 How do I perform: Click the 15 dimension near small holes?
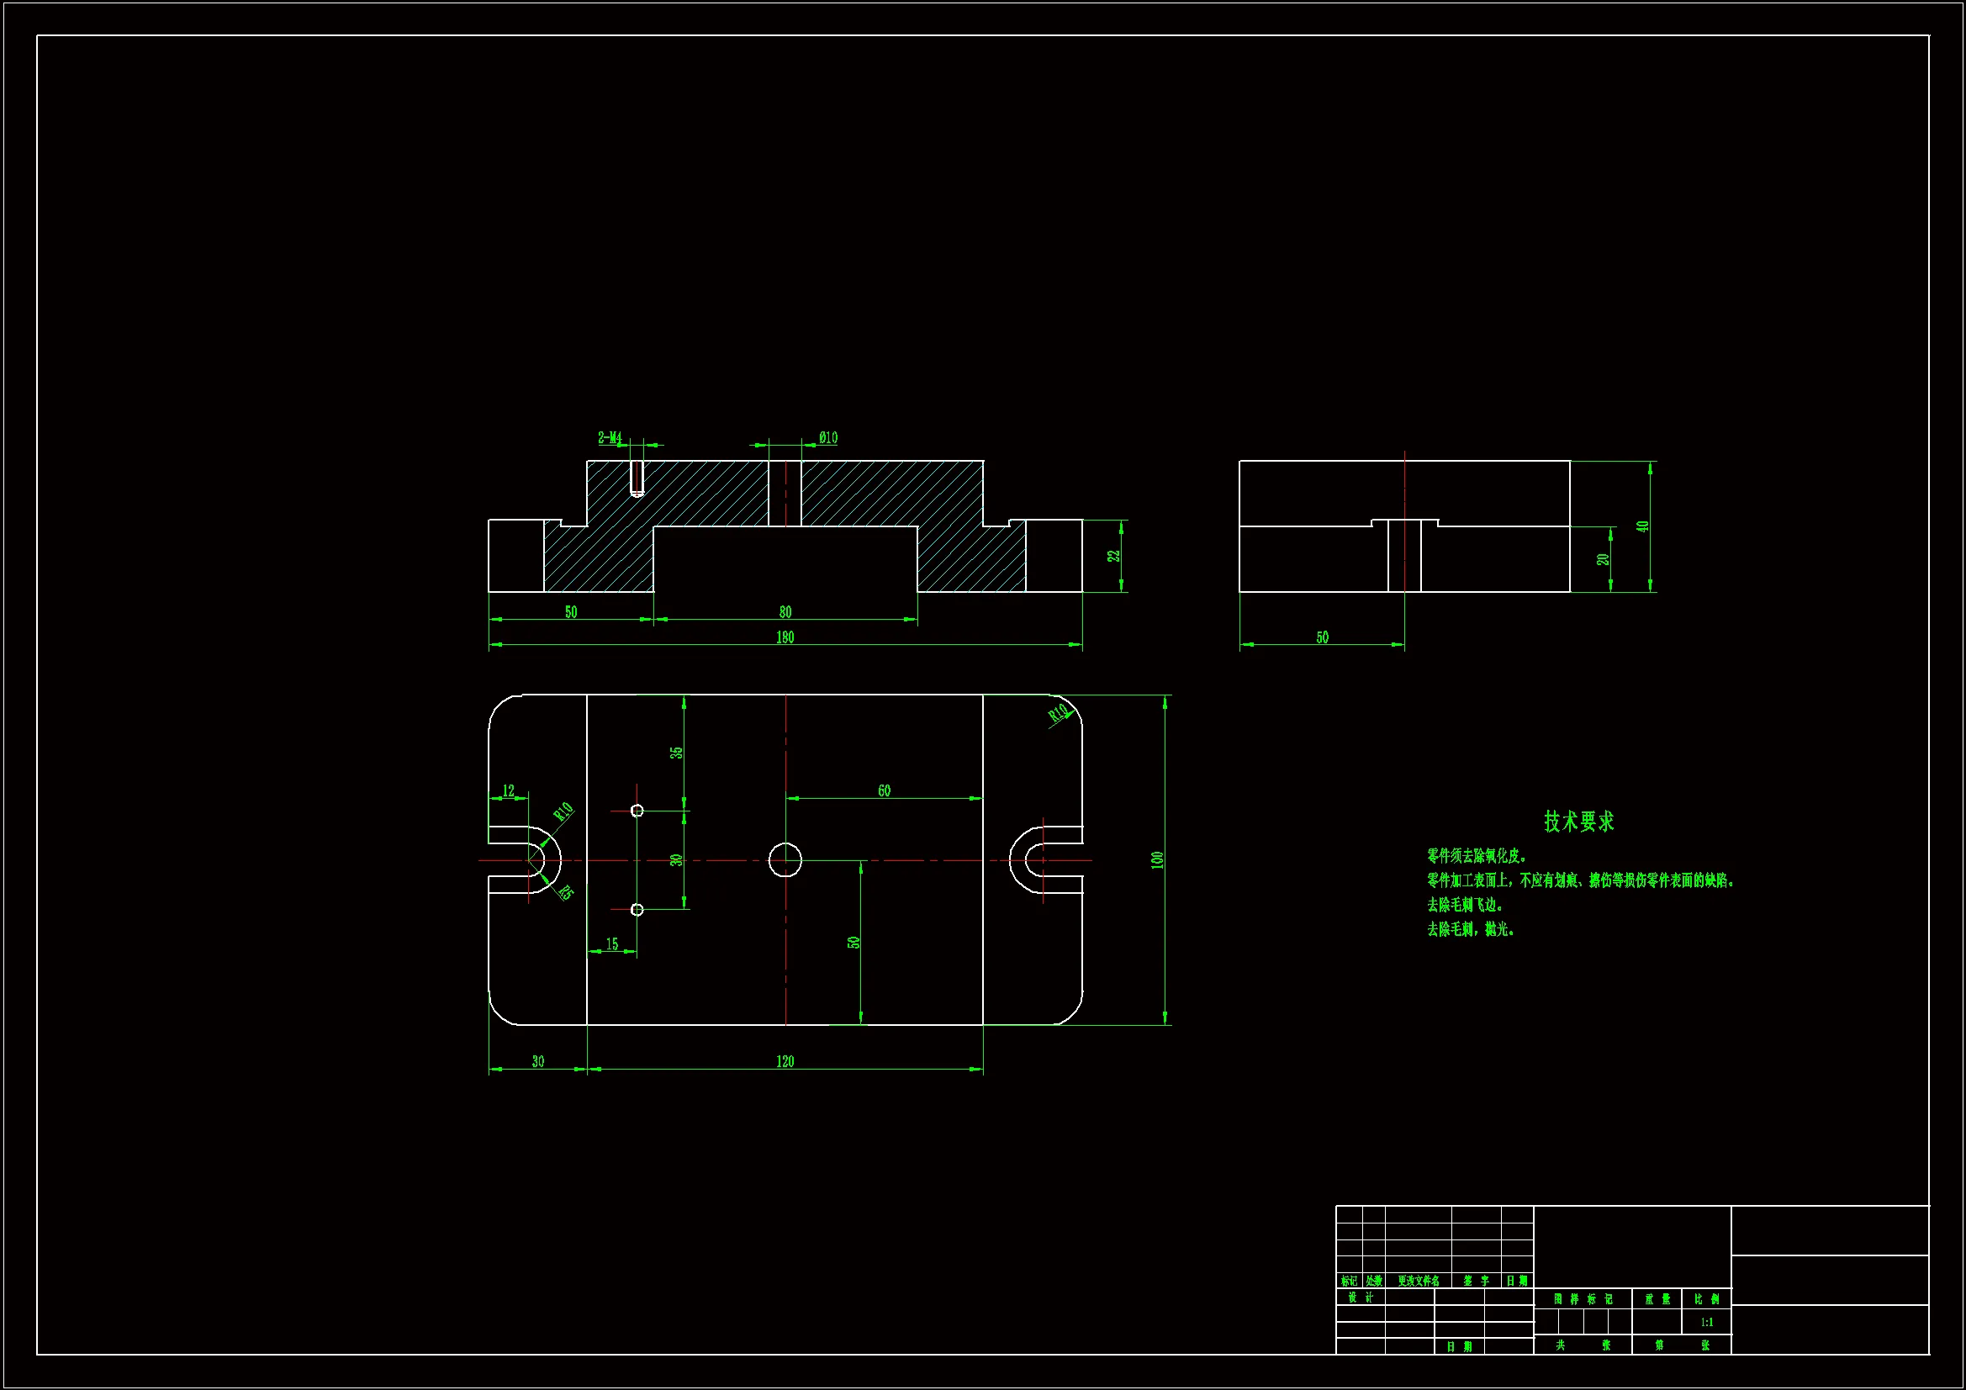coord(611,943)
